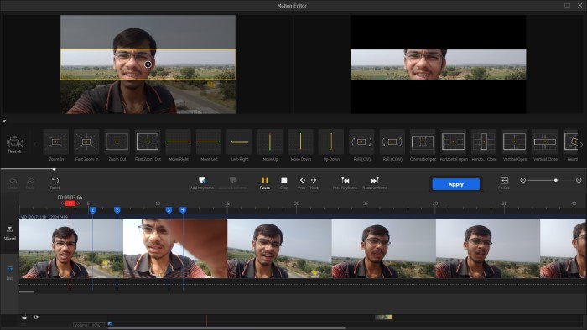Step to the next frame

tap(314, 183)
